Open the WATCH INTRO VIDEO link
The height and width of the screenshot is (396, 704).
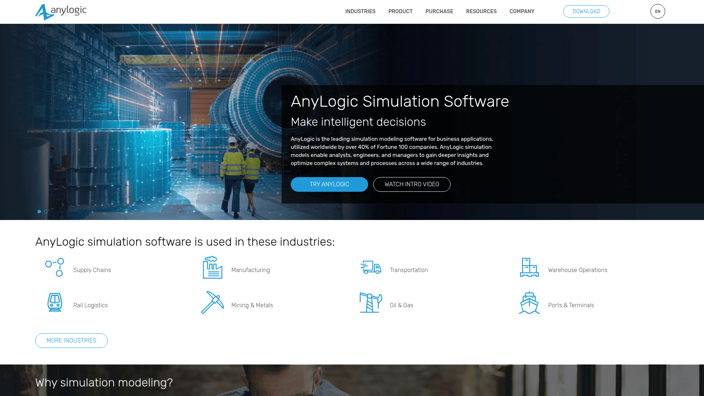click(412, 184)
